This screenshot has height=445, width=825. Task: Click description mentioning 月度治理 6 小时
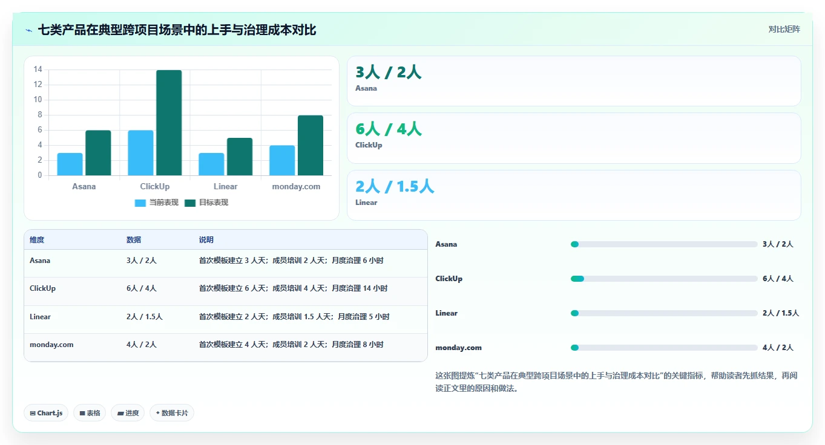[291, 261]
